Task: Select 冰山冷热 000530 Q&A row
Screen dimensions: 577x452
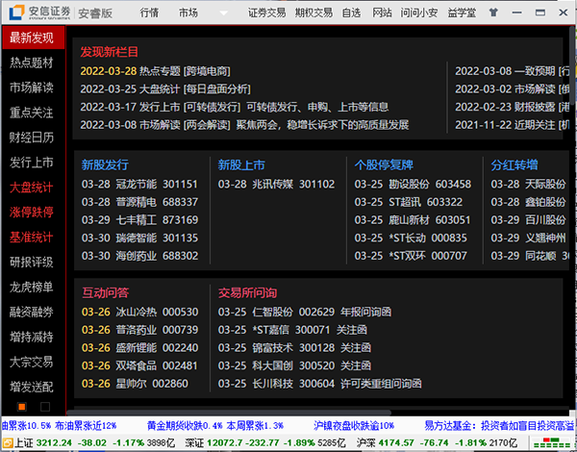Action: click(139, 313)
